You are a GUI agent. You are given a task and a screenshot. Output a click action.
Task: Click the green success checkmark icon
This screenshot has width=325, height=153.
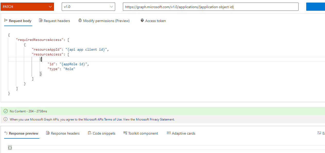point(5,111)
